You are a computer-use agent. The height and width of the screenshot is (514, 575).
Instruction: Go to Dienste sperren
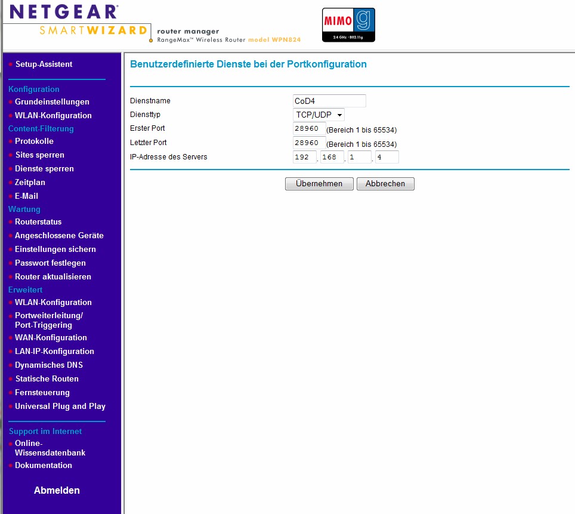44,168
